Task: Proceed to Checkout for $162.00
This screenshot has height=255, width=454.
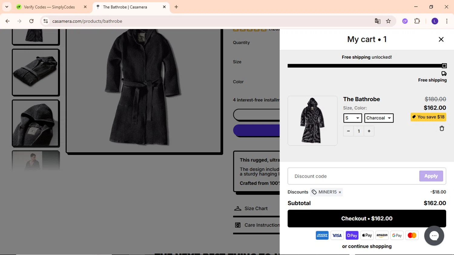Action: (x=367, y=218)
